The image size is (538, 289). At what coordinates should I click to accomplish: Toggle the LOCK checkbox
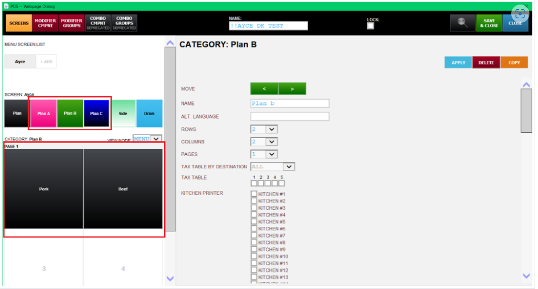[371, 26]
